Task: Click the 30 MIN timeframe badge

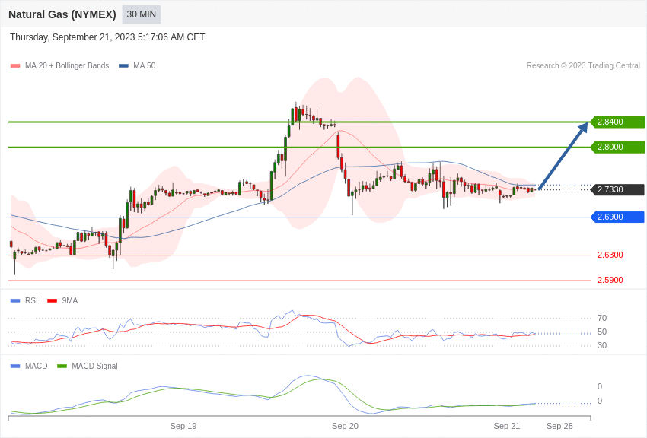Action: [141, 14]
